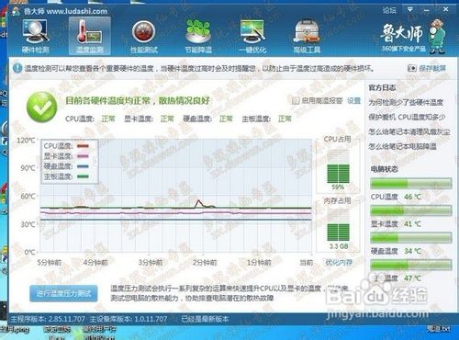Open the title bar dropdown menu arrow
The width and height of the screenshot is (459, 340).
(x=409, y=9)
